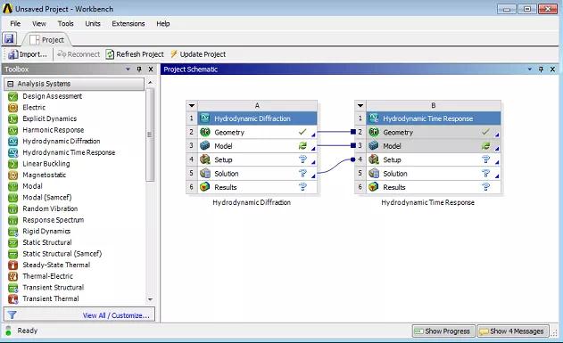Select Magnetostatic in the Toolbox
The width and height of the screenshot is (563, 343).
click(37, 175)
